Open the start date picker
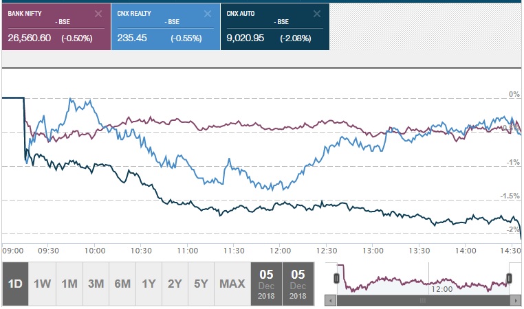 (265, 284)
